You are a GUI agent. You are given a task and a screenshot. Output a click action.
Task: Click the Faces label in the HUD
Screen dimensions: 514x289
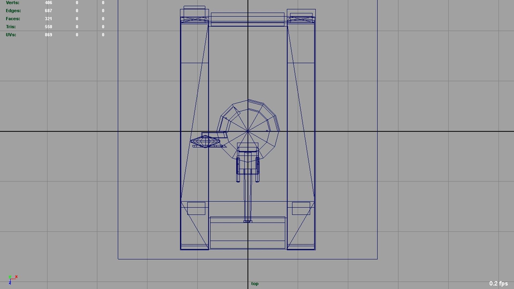13,19
